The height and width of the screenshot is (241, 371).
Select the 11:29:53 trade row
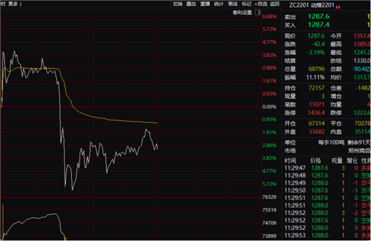[x=328, y=235]
